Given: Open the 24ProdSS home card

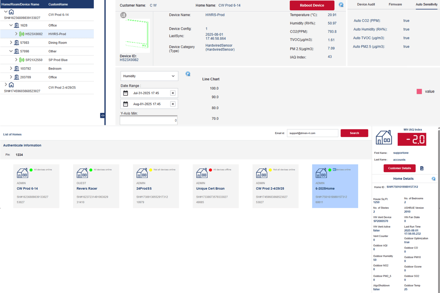Looking at the screenshot, I should (x=156, y=186).
